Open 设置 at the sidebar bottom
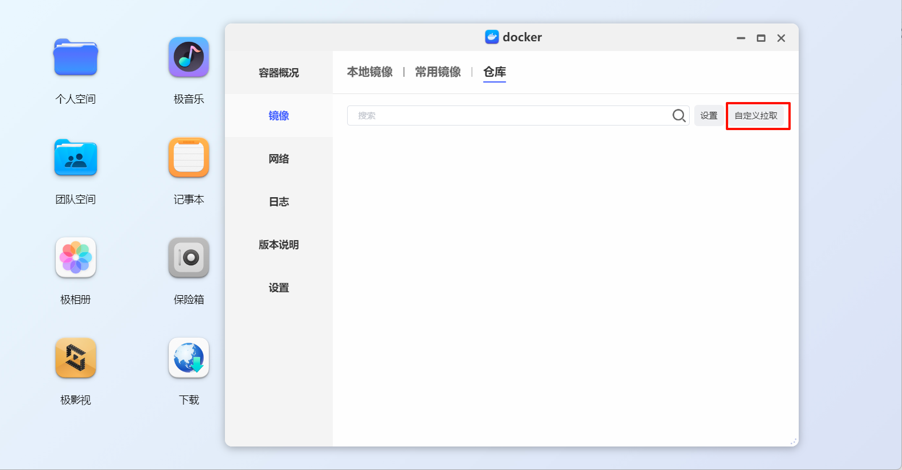 pos(278,288)
